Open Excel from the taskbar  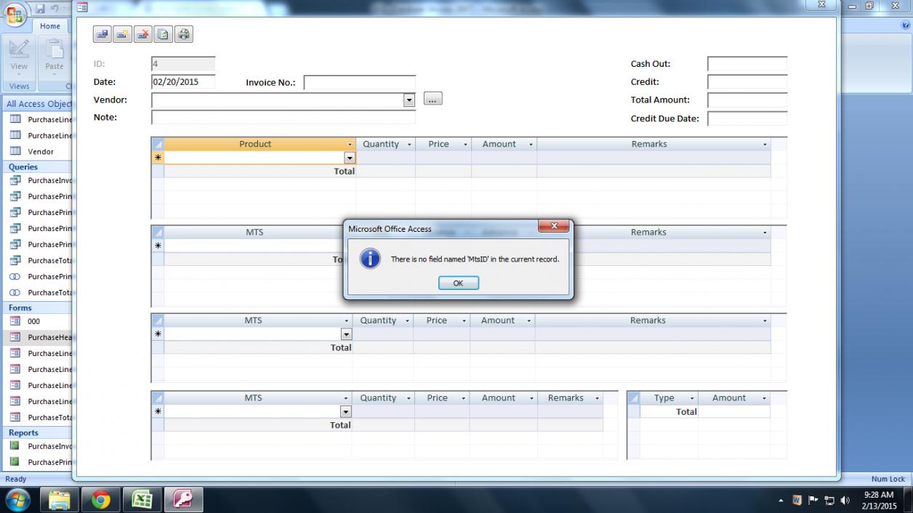click(142, 500)
